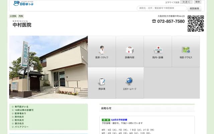Click the お知らせ section heading
214x134 pixels.
tap(106, 108)
